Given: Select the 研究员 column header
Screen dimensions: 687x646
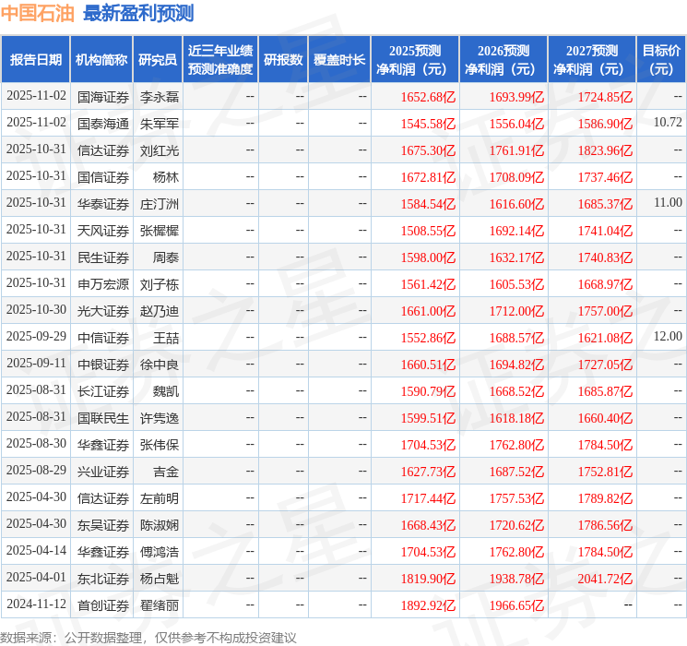Looking at the screenshot, I should pos(158,60).
